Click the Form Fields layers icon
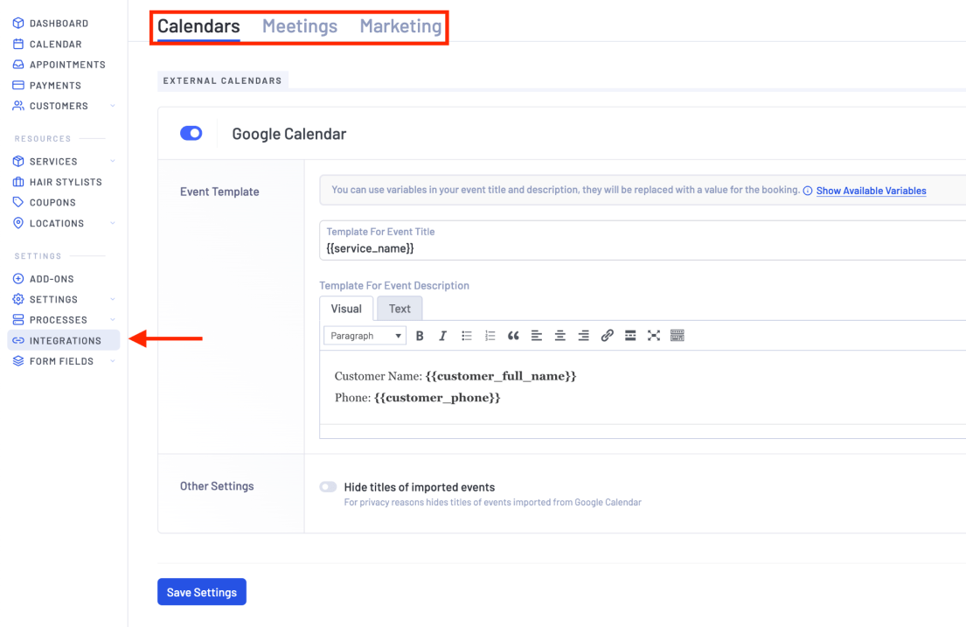This screenshot has width=966, height=627. (18, 360)
